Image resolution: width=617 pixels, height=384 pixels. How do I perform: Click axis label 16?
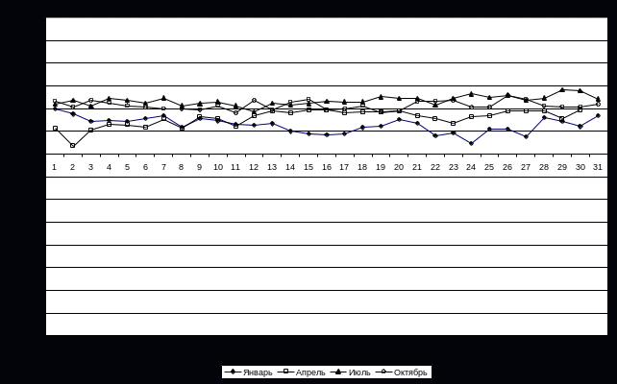[x=327, y=167]
